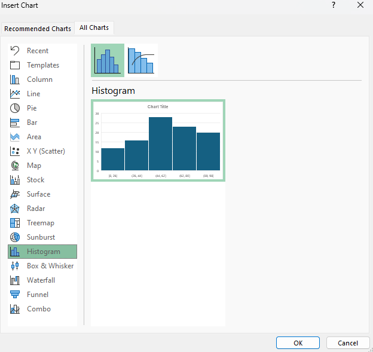373x352 pixels.
Task: Select the Histogram subtype icon
Action: point(108,60)
